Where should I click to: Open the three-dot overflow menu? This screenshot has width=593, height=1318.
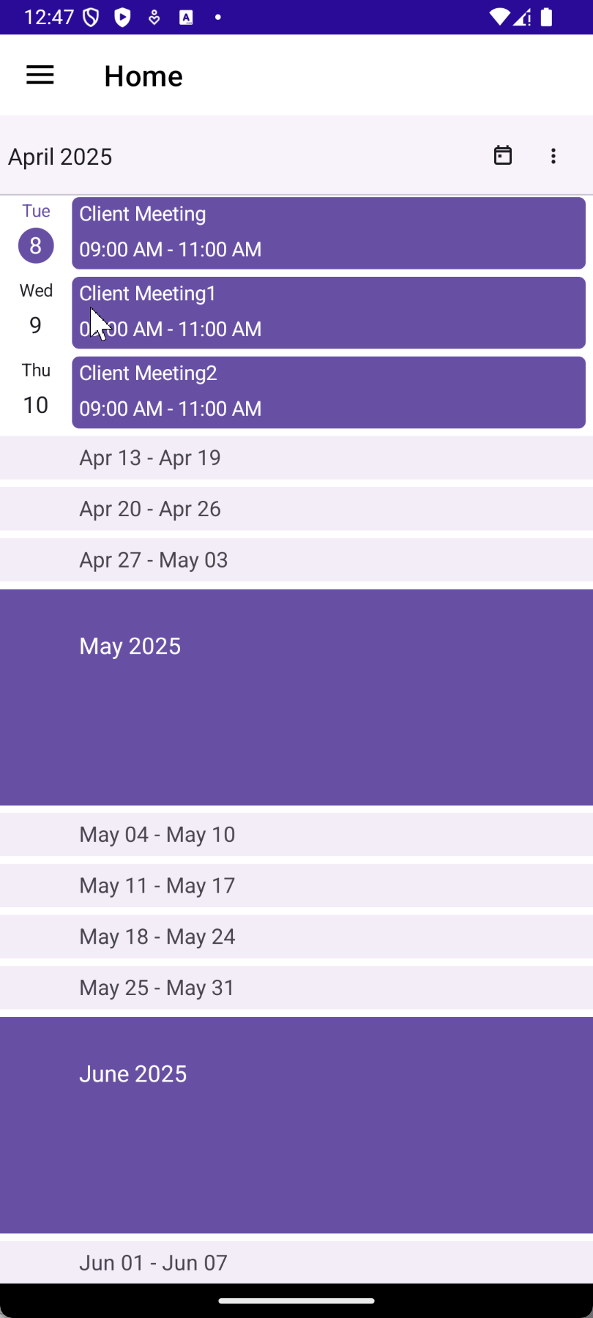click(553, 156)
